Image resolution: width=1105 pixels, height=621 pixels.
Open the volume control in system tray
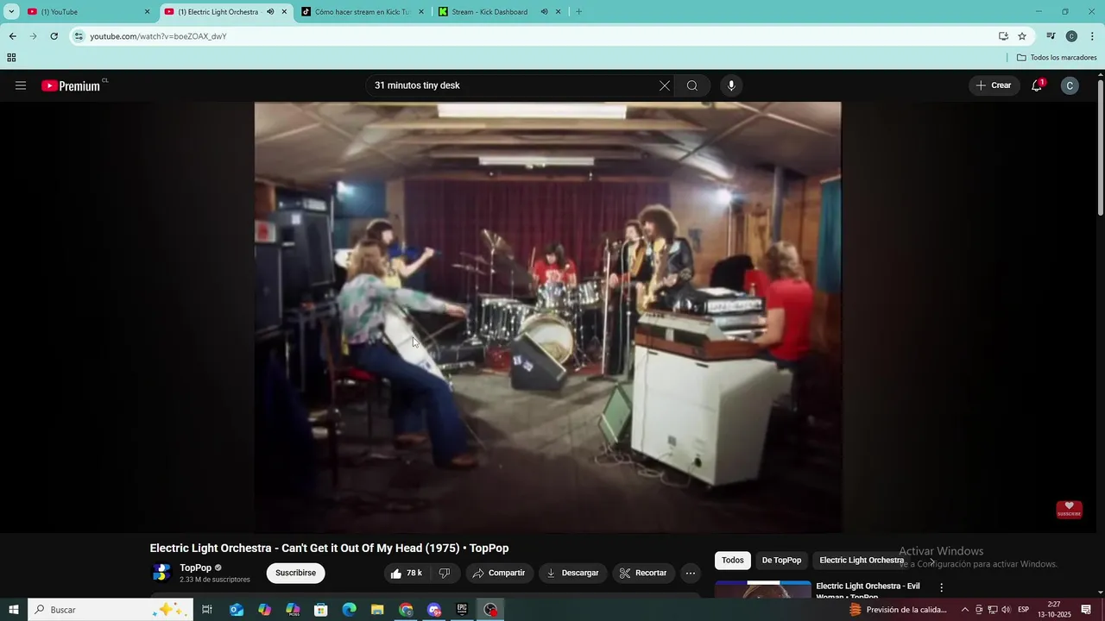pyautogui.click(x=1006, y=610)
